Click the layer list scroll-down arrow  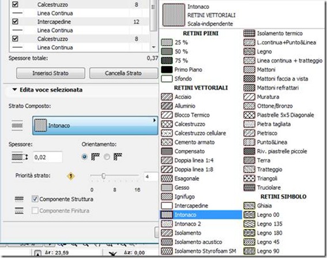pyautogui.click(x=154, y=47)
